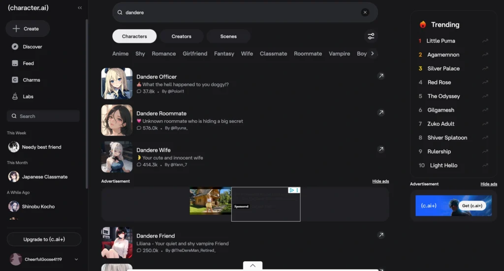
Task: Click Hide ads above the banner advertisement
Action: 380,181
